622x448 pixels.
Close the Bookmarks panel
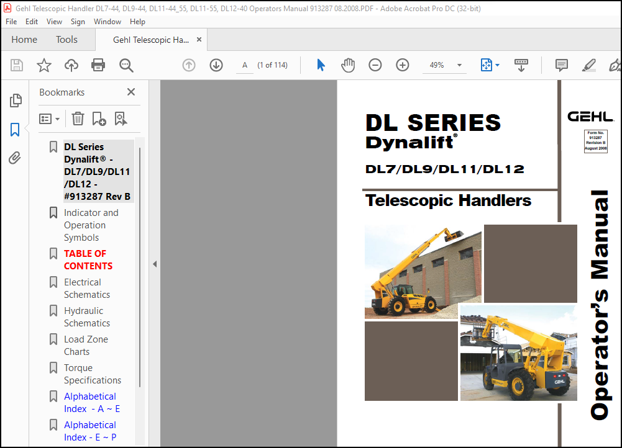(131, 92)
